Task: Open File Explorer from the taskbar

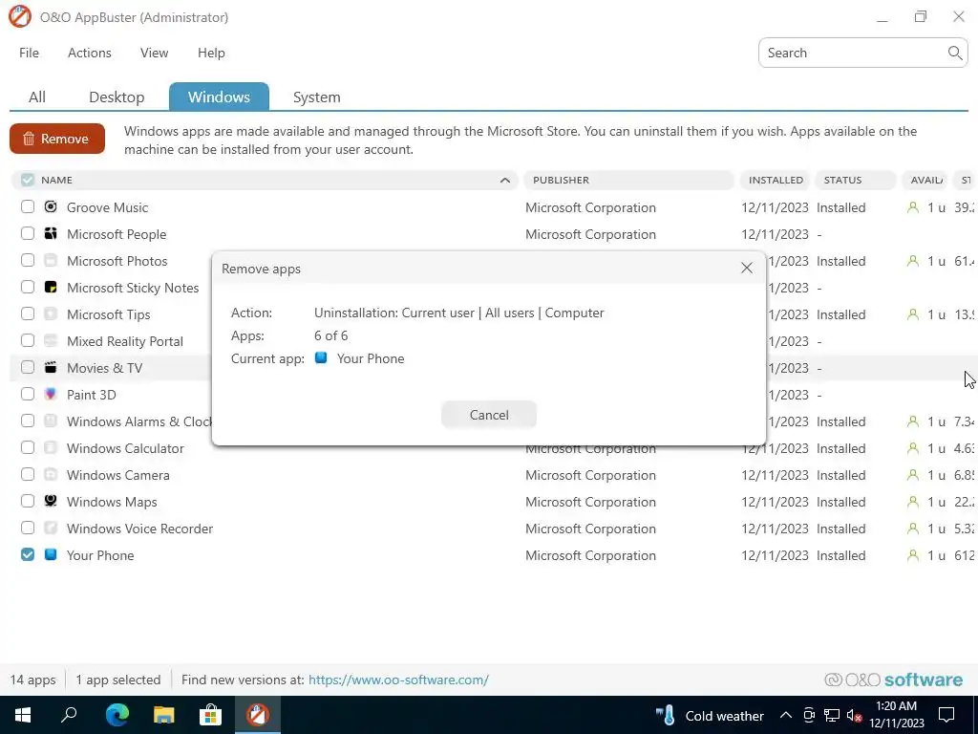Action: pos(163,715)
